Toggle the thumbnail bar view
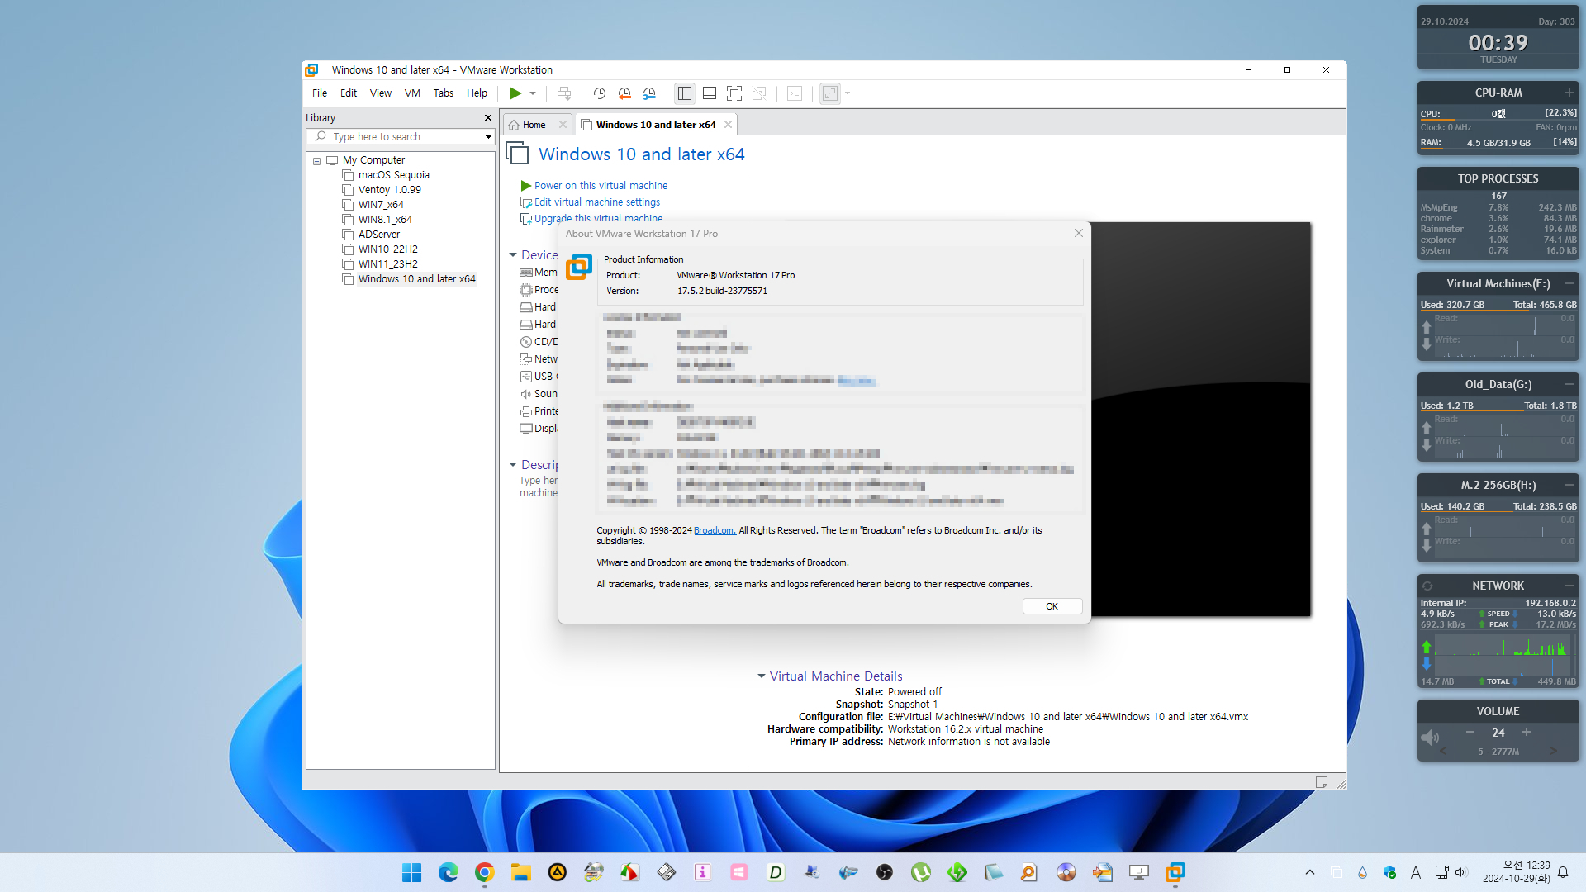1586x892 pixels. [x=710, y=93]
